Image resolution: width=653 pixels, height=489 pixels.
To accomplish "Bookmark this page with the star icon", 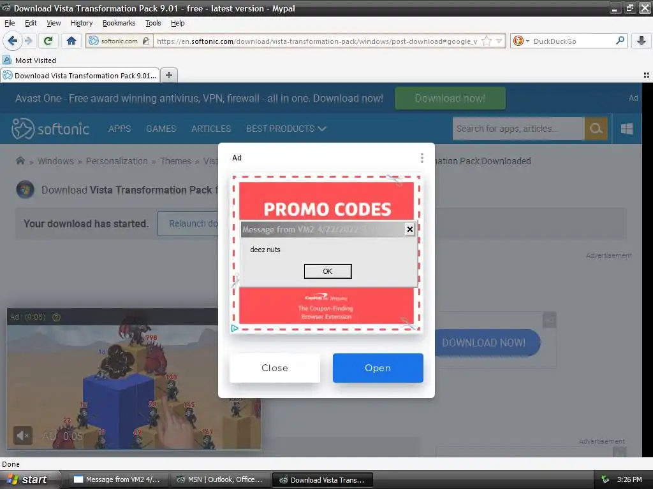I will (486, 41).
